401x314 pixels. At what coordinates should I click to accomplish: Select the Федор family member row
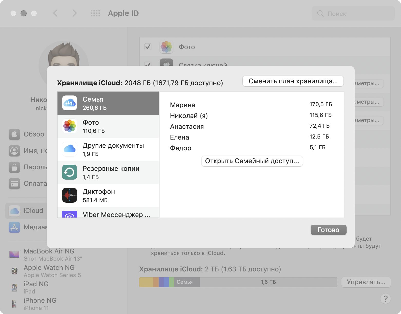[252, 148]
